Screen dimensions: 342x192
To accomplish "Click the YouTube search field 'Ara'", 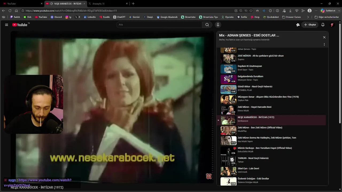I will tap(159, 25).
